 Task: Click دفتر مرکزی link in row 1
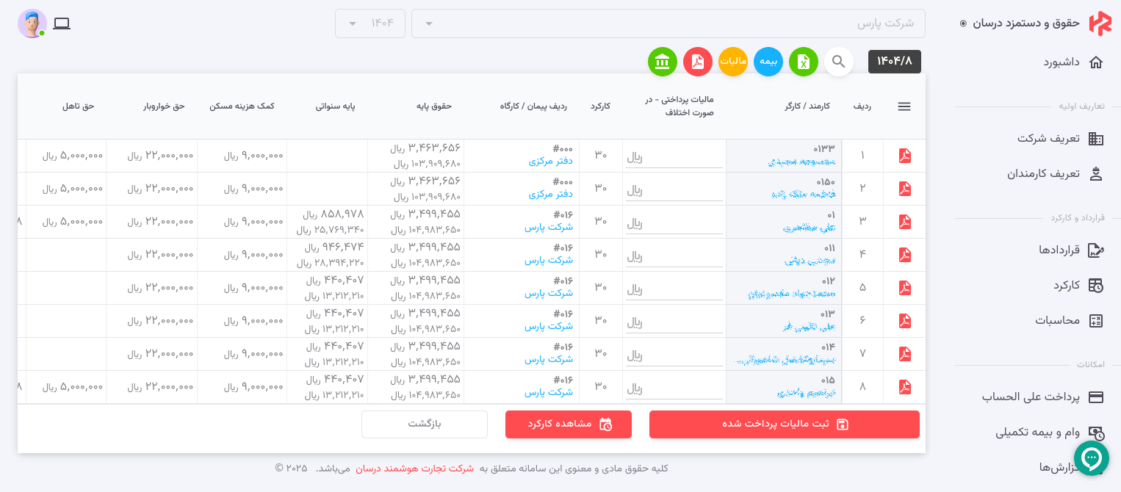(x=550, y=162)
